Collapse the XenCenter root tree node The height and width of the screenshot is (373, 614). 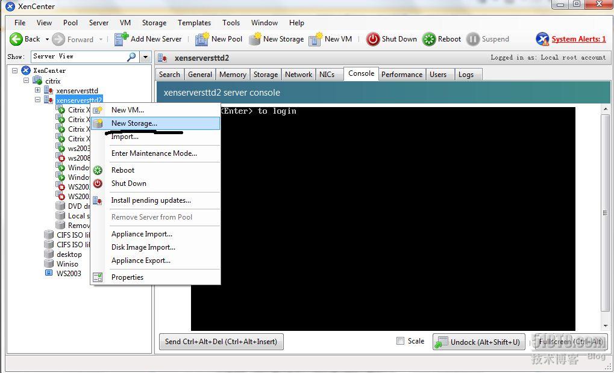14,71
